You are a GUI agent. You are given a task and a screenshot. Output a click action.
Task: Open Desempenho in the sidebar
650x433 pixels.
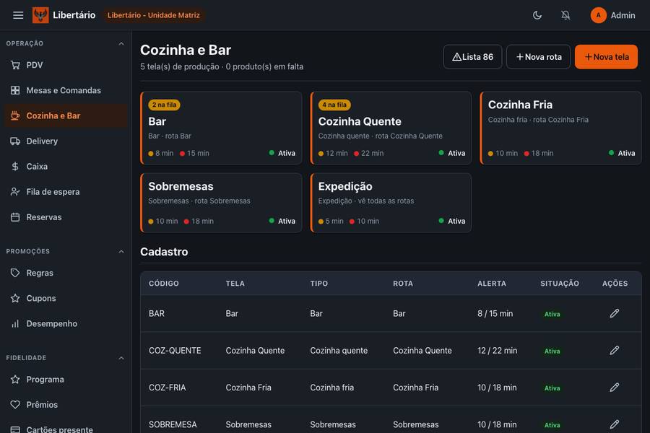66,323
